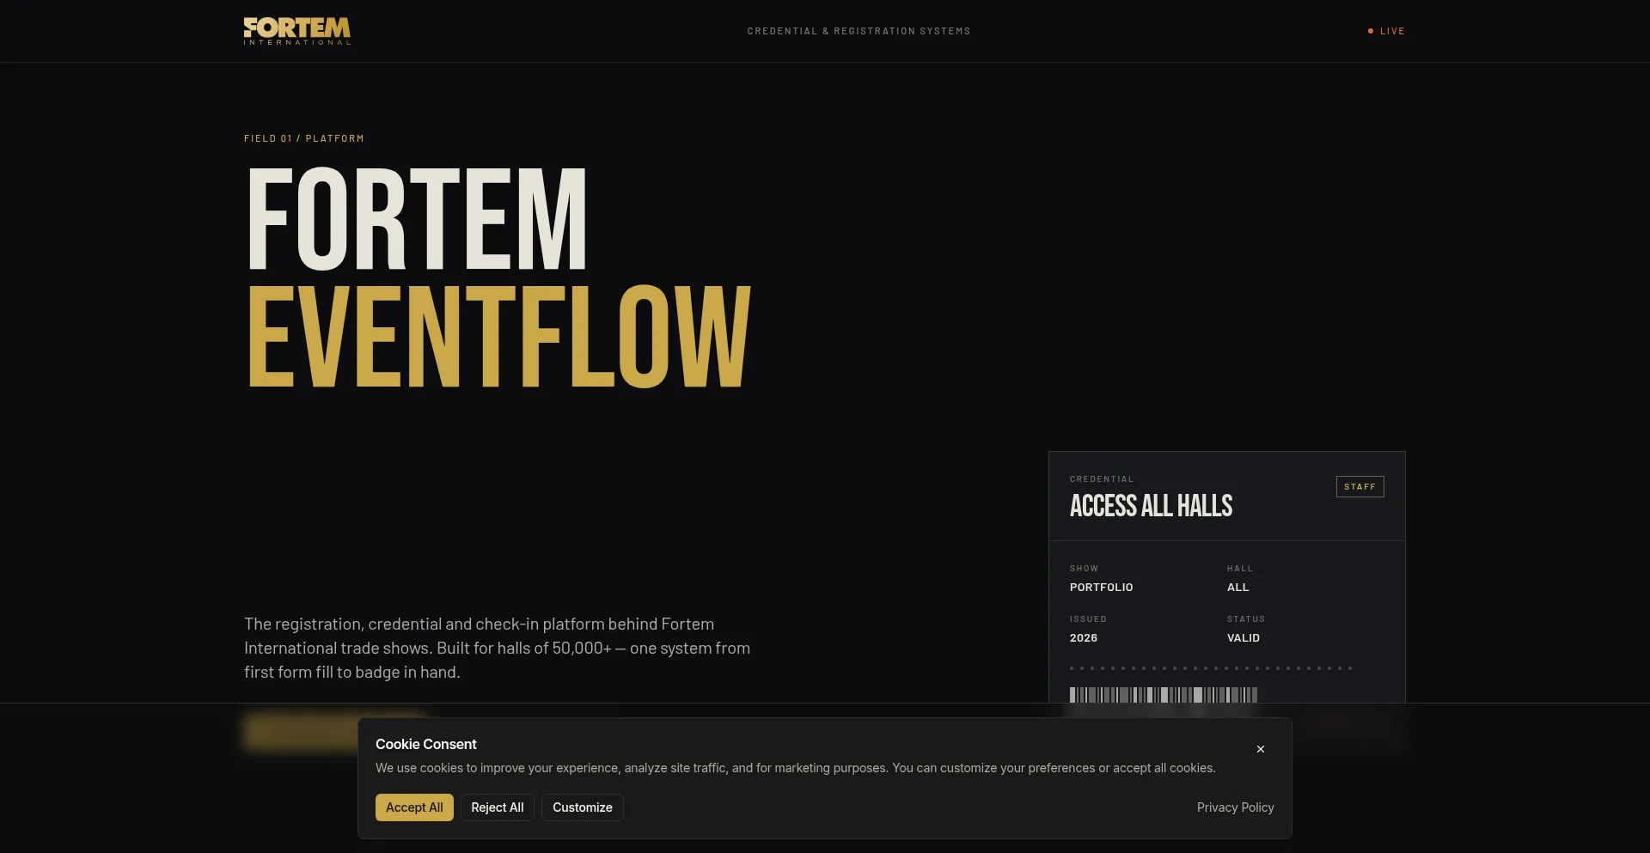
Task: Click the 'Cookie Consent' heading
Action: [x=425, y=744]
